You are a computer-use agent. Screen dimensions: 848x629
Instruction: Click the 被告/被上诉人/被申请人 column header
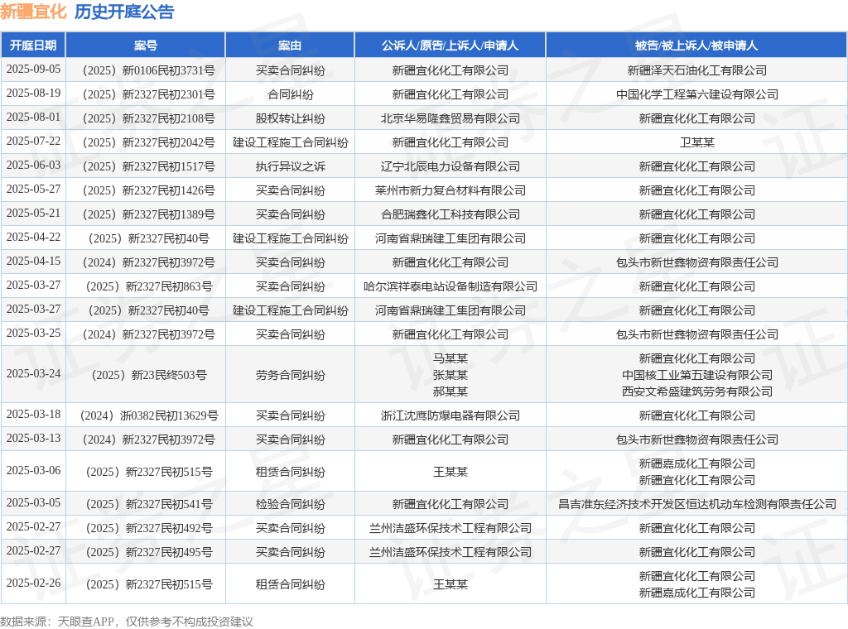pyautogui.click(x=696, y=46)
